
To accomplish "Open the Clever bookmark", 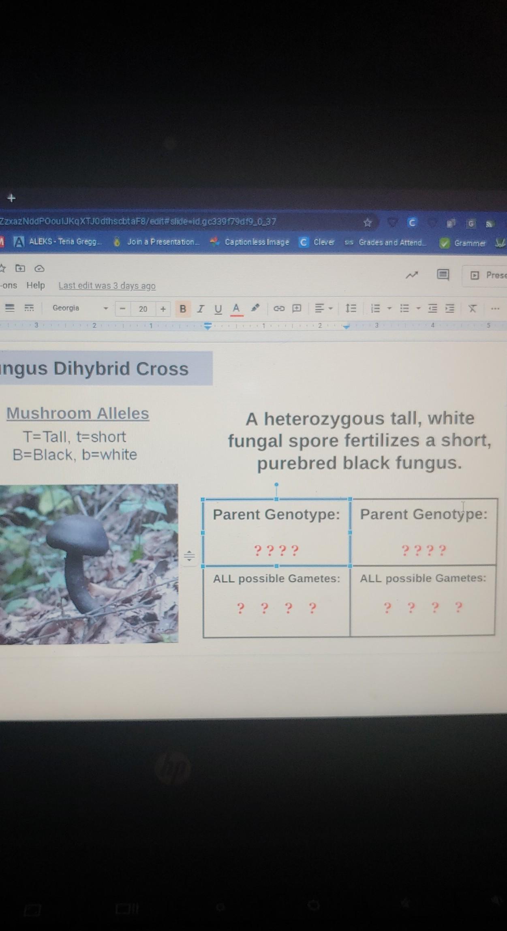I will [x=317, y=242].
